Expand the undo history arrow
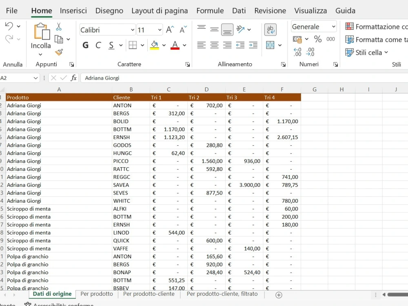This screenshot has height=306, width=408. point(18,26)
